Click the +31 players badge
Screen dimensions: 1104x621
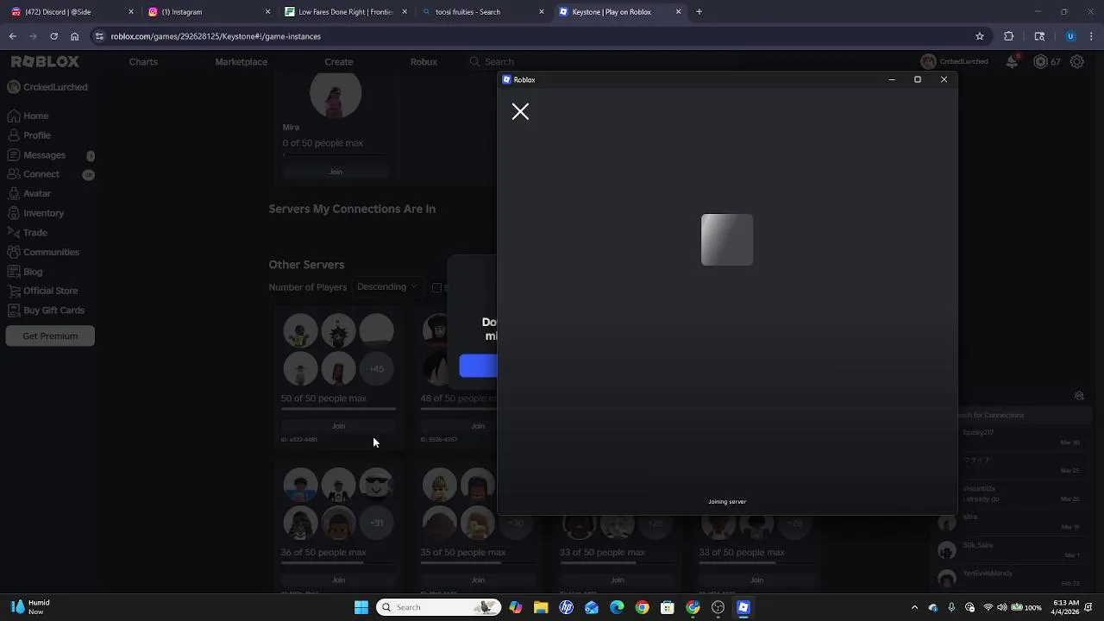click(376, 523)
